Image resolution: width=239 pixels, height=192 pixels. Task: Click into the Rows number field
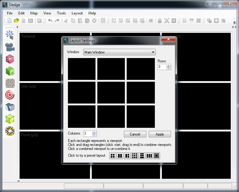(162, 67)
